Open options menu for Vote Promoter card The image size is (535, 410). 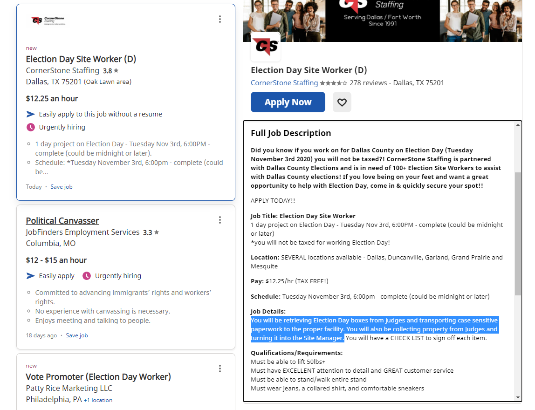(x=220, y=369)
